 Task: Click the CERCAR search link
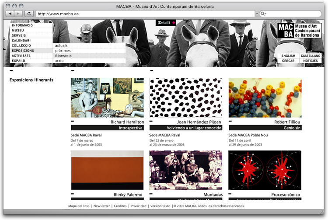288,61
